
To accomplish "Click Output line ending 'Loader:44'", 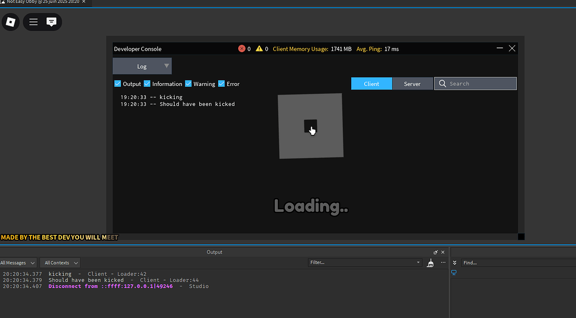I will (101, 280).
